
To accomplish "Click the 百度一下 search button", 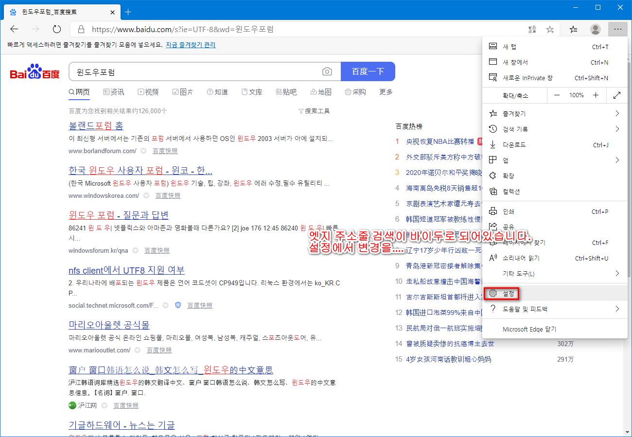I will [368, 71].
